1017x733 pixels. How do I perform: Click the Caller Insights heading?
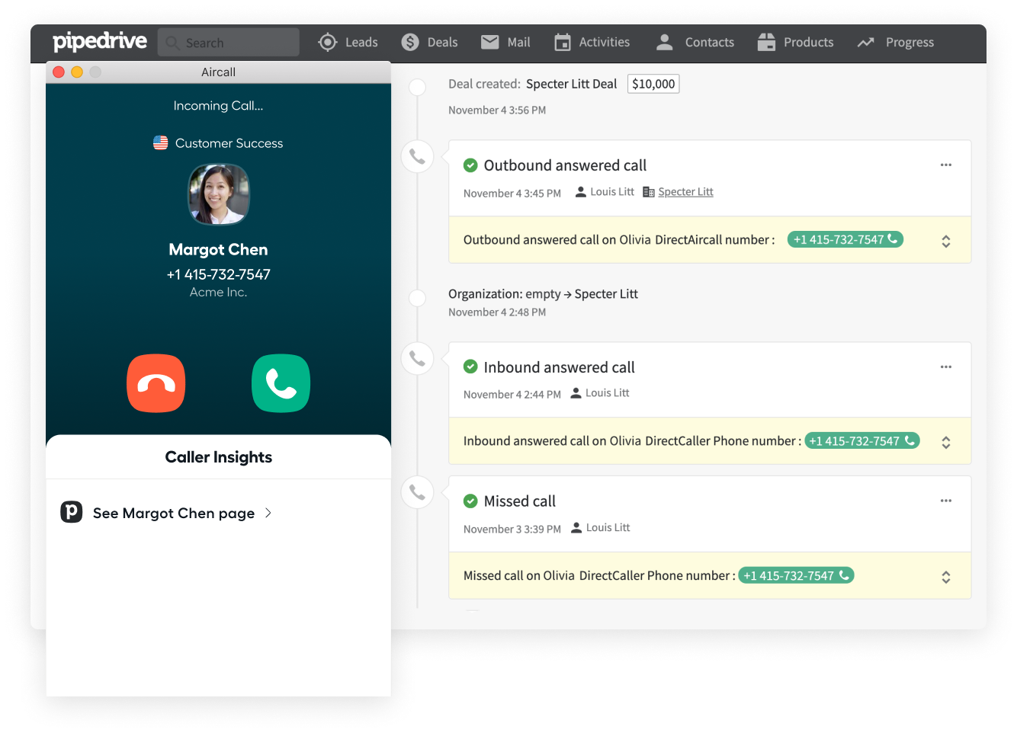click(x=219, y=457)
